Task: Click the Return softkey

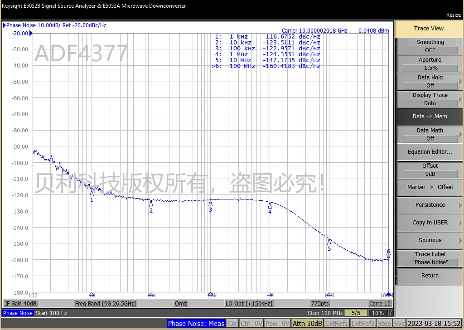Action: [x=430, y=276]
